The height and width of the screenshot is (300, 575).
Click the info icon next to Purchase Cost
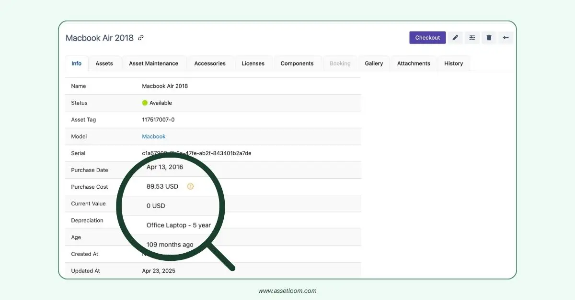pos(190,186)
